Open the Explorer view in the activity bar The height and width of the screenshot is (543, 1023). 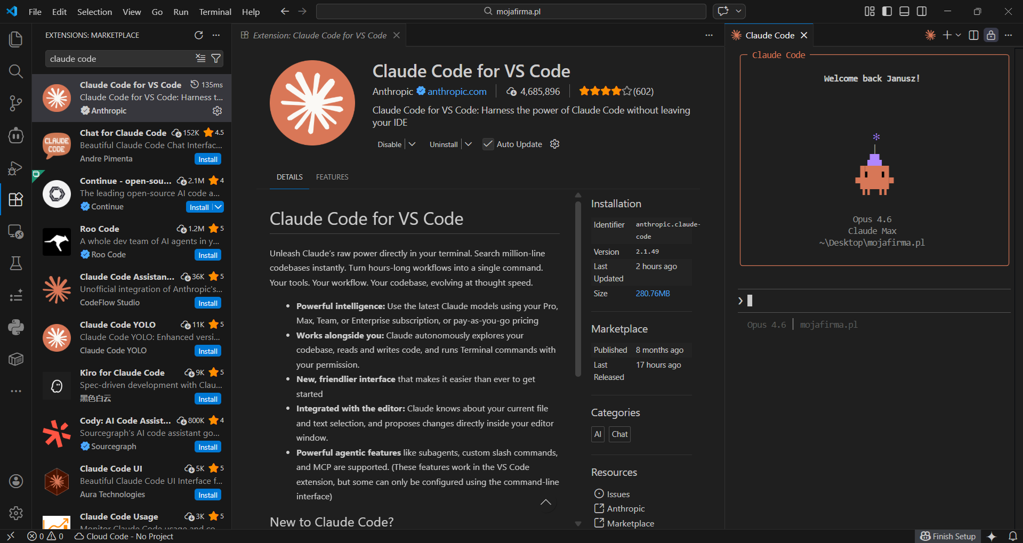pyautogui.click(x=15, y=39)
